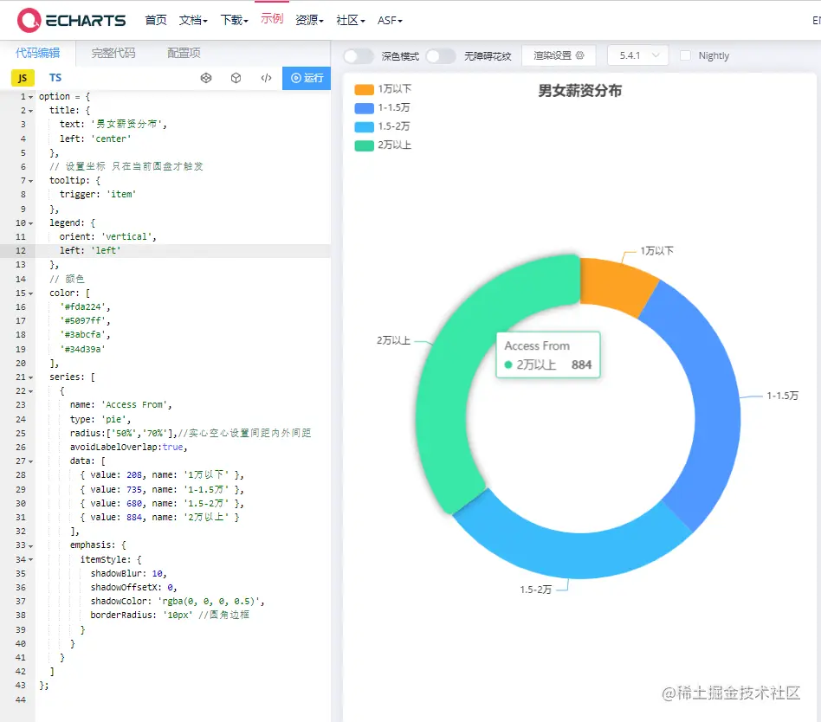The image size is (821, 722).
Task: Toggle 无障碍花纹 pattern switch
Action: 440,56
